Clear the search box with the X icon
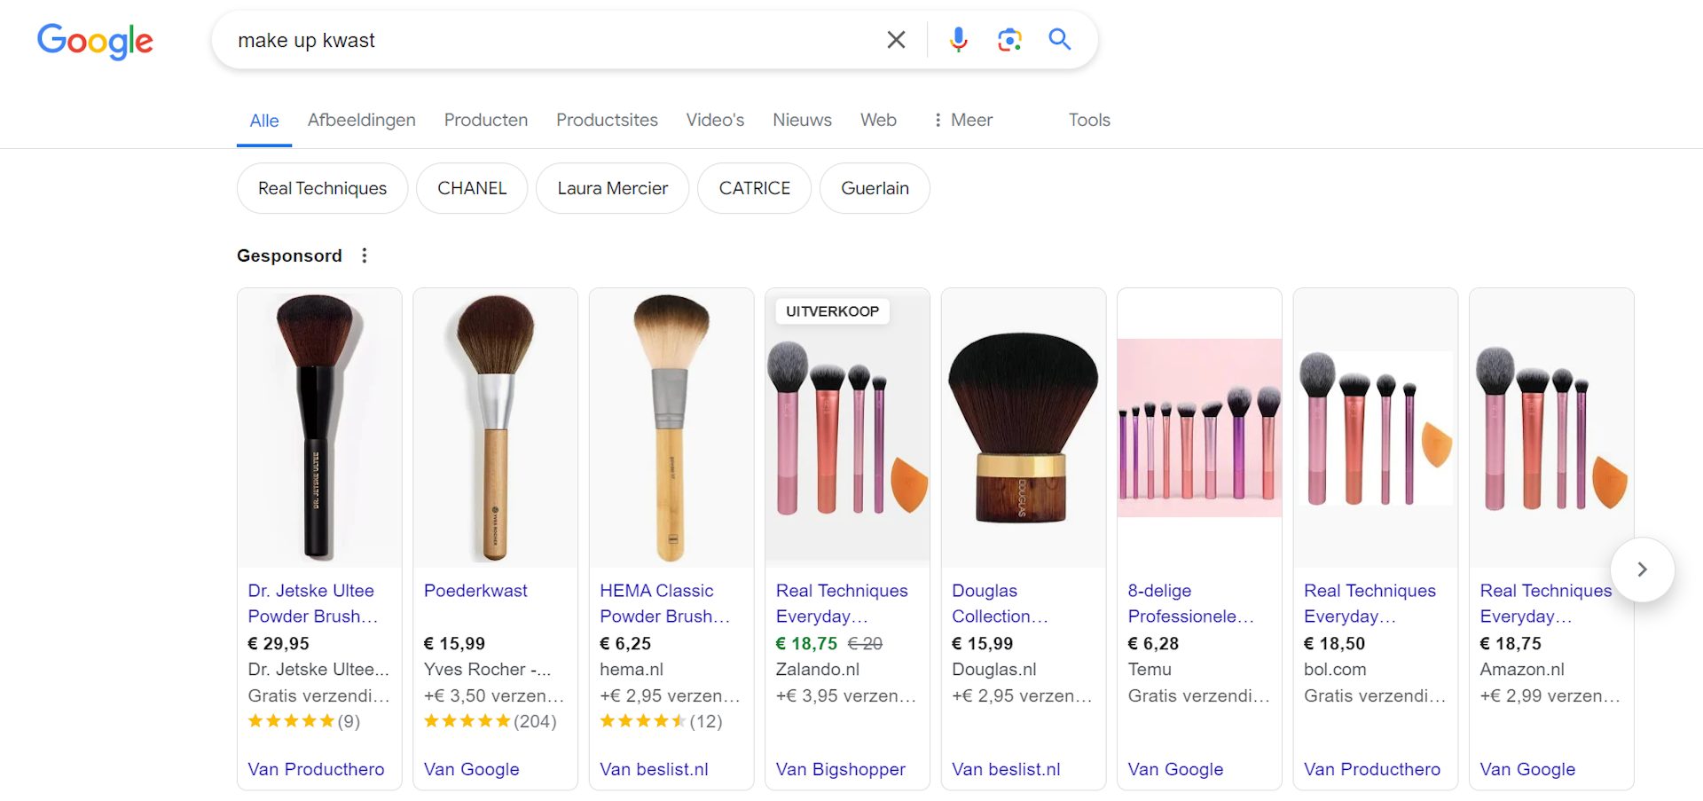1703x801 pixels. tap(896, 40)
